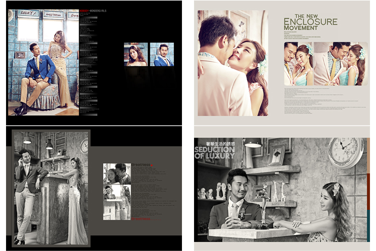Click the 'happiness' sign above the window
Screen dimensions: 376x251
tap(54, 16)
